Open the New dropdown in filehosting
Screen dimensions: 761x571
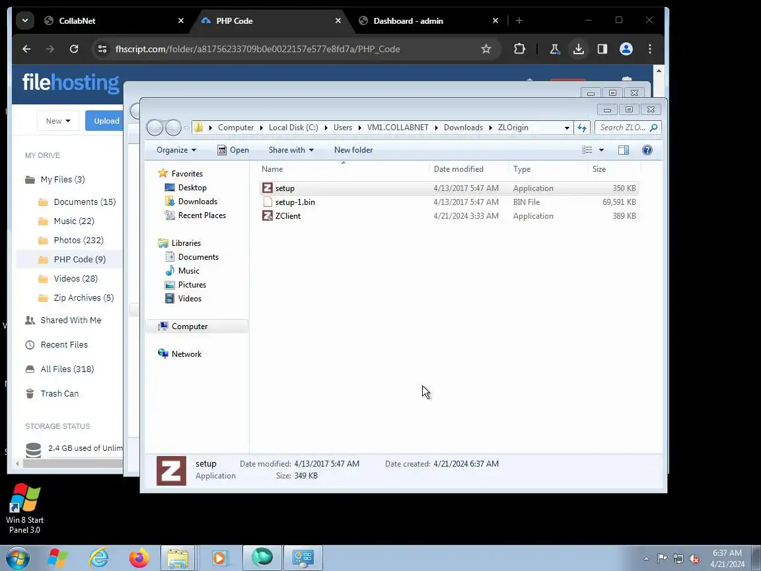tap(57, 121)
